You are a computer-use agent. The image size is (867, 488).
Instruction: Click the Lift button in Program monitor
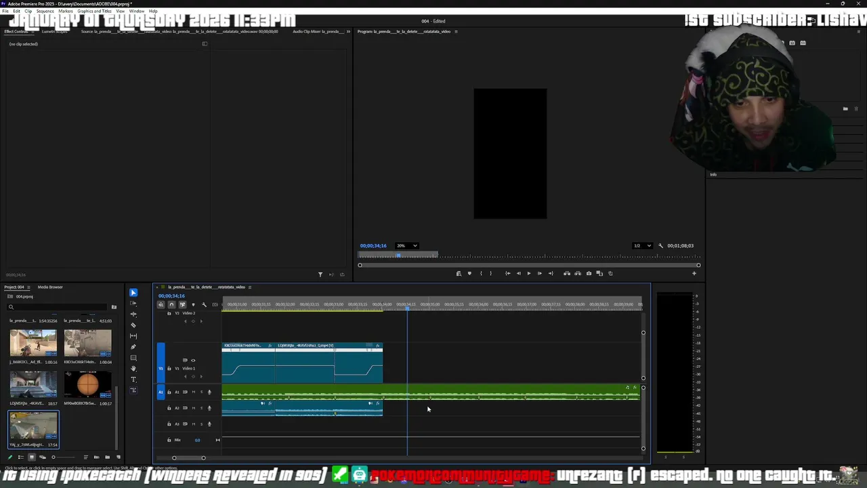[x=567, y=273]
